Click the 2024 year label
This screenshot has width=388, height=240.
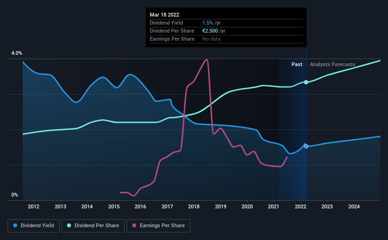coord(354,206)
